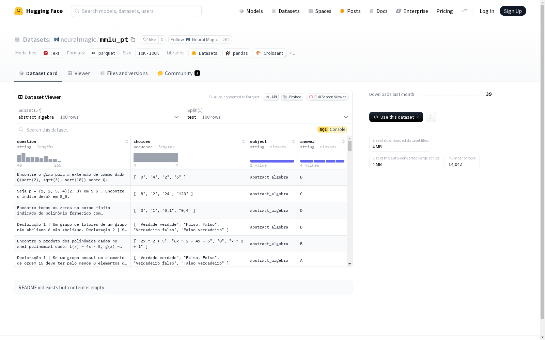This screenshot has width=545, height=340.
Task: Open the Dataset card tab
Action: [x=38, y=73]
